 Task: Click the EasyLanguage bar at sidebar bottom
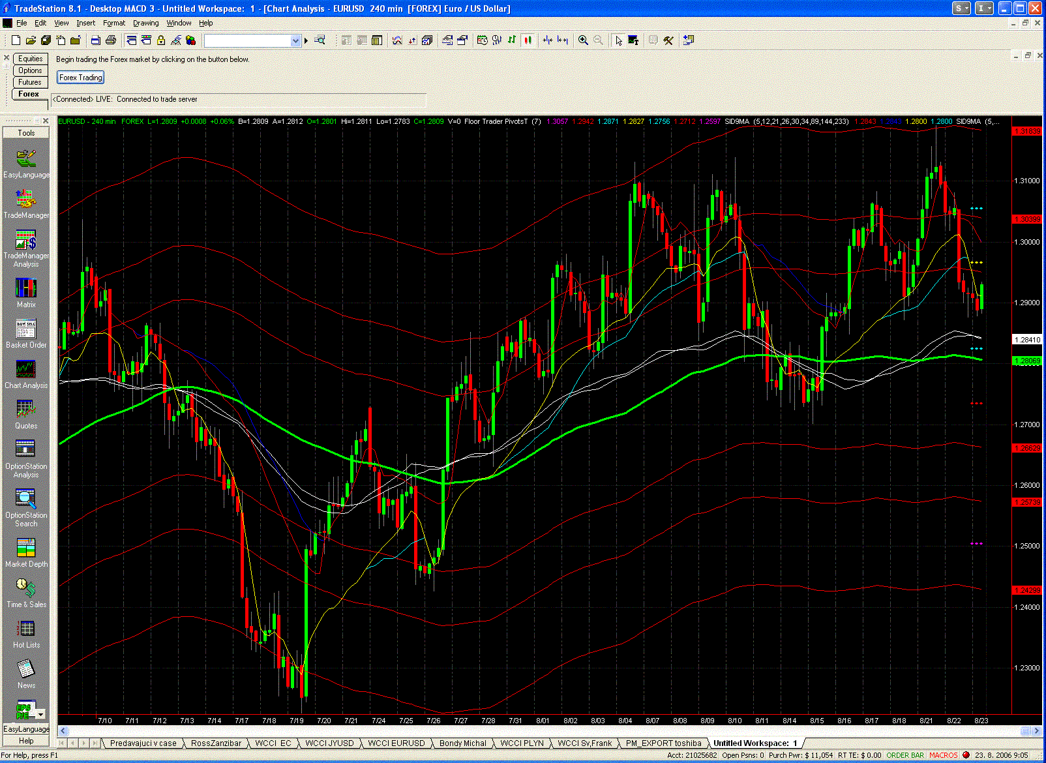tap(26, 729)
